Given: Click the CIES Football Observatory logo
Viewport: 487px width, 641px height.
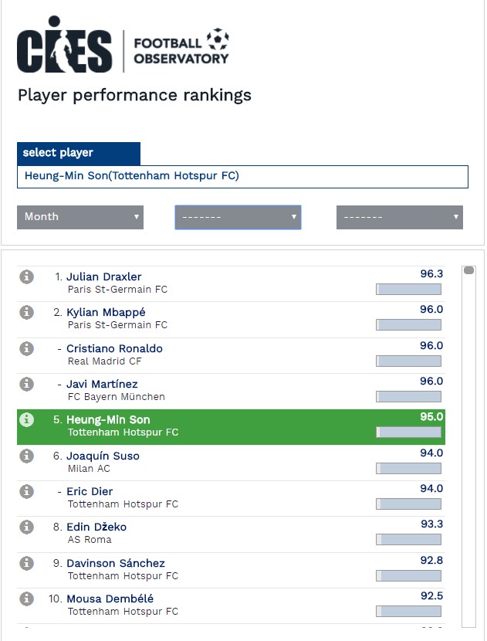Looking at the screenshot, I should [123, 45].
